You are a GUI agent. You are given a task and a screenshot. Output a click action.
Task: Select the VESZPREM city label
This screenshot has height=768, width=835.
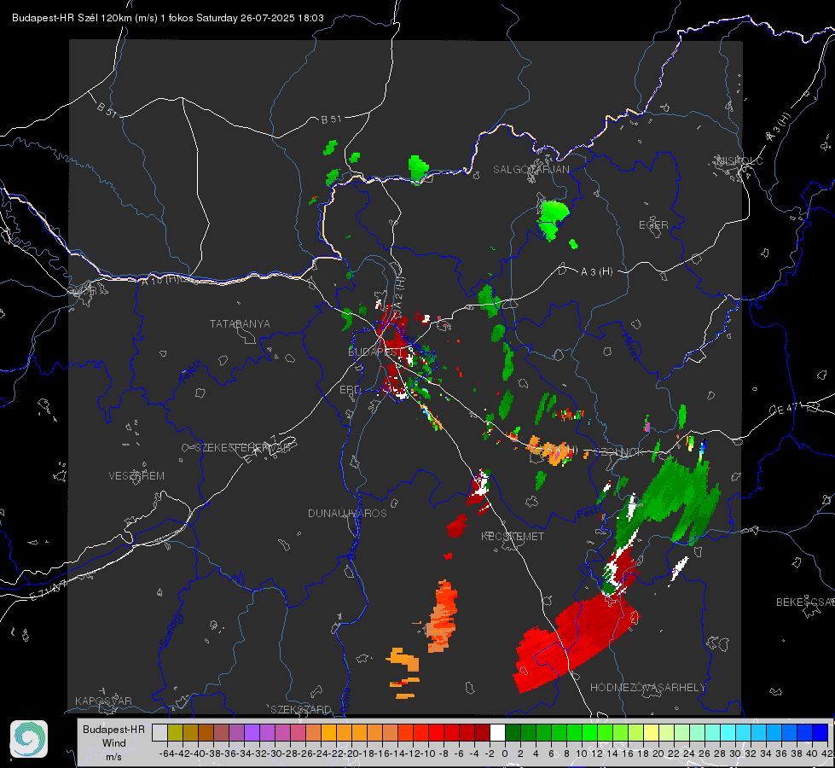point(136,476)
